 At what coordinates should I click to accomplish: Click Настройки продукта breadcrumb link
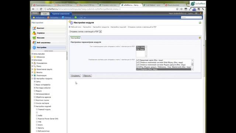101,27
